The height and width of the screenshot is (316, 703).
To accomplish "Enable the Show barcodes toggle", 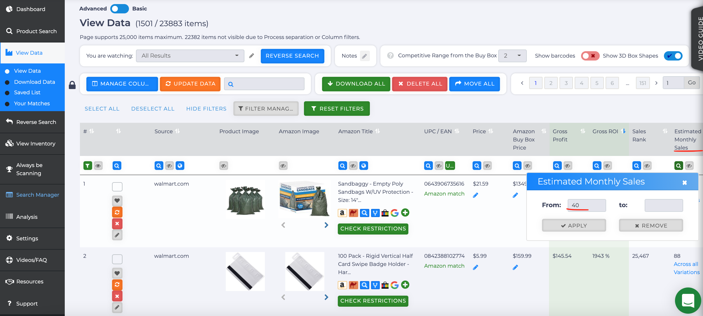I will coord(590,56).
